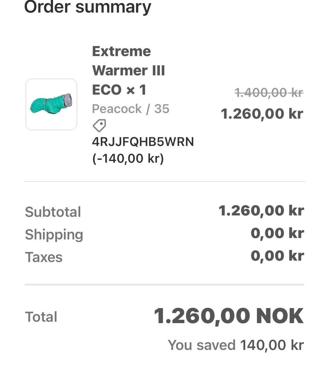Click the Subtotal label
Screen dimensions: 329x370
point(53,212)
